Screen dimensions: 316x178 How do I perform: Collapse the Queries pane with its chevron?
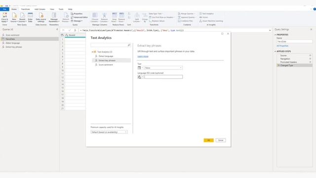tap(57, 30)
